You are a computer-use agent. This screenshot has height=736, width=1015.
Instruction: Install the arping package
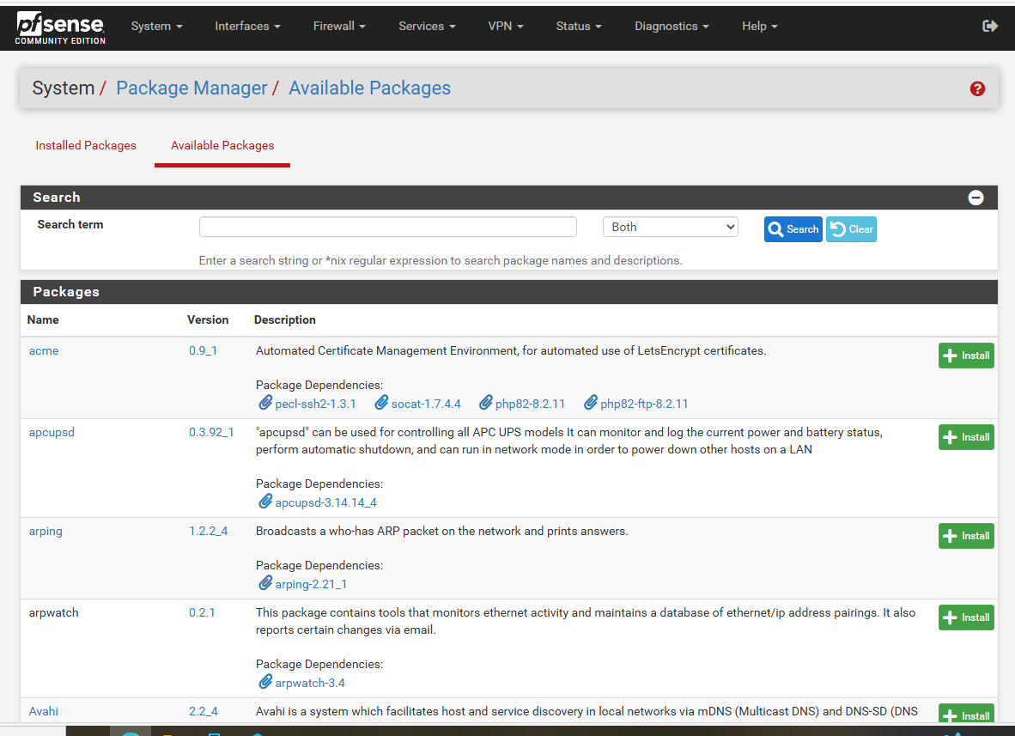pos(966,536)
